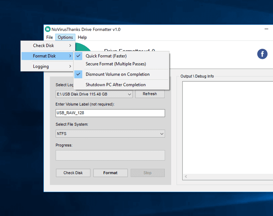The image size is (273, 216).
Task: Open the Help menu
Action: [82, 37]
